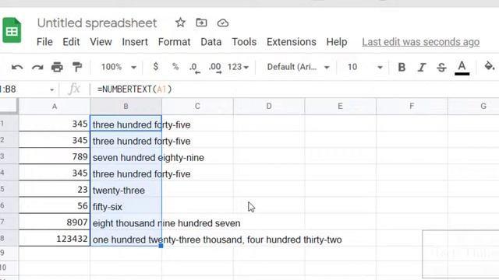Image resolution: width=499 pixels, height=280 pixels.
Task: Click the twenty-three cell
Action: click(126, 189)
